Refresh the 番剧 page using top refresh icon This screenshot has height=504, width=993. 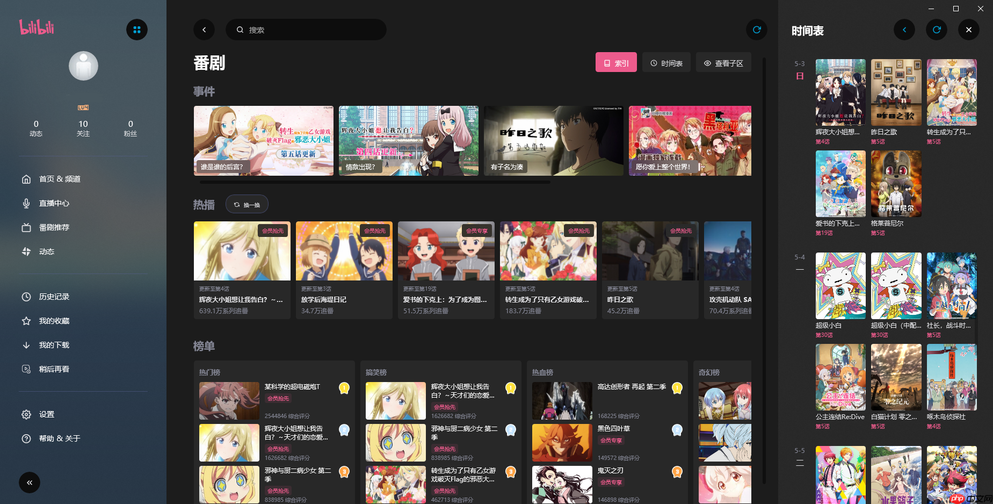pos(757,30)
